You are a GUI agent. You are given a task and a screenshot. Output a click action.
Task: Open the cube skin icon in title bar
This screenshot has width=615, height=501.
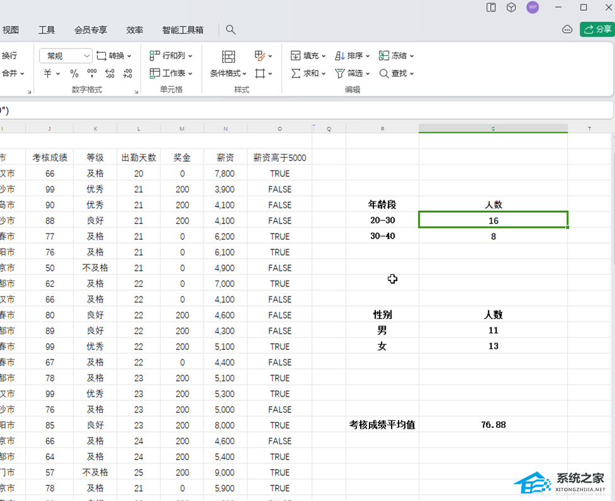(x=511, y=8)
